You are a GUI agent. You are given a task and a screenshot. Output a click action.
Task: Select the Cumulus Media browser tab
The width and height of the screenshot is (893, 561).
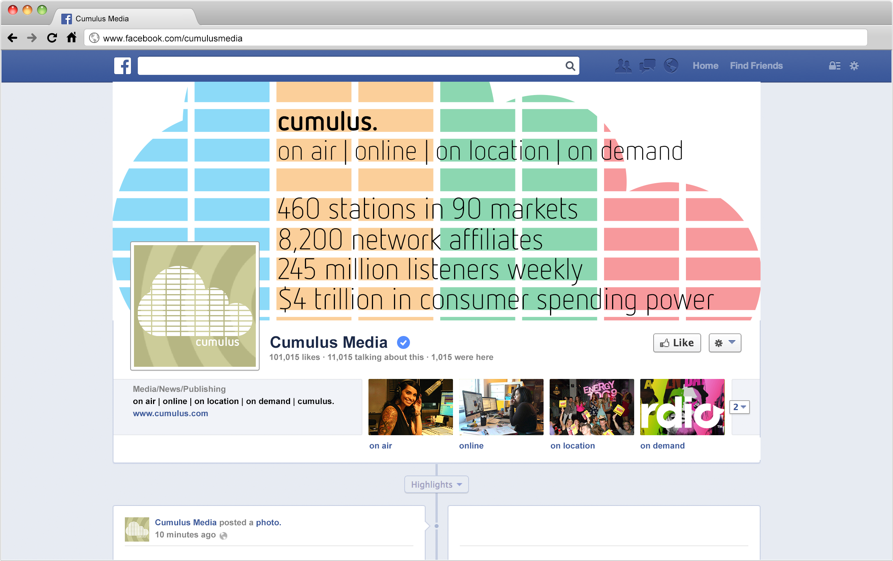[x=126, y=17]
